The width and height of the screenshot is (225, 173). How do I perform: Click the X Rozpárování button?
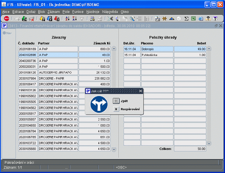pos(116,109)
